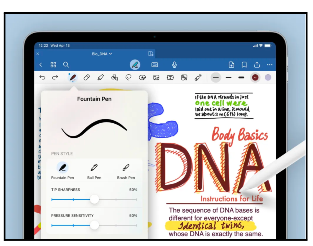Expand the pen color options chevron

[255, 77]
